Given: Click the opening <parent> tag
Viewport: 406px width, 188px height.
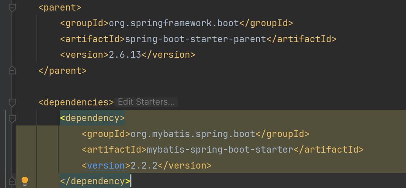Looking at the screenshot, I should 60,8.
